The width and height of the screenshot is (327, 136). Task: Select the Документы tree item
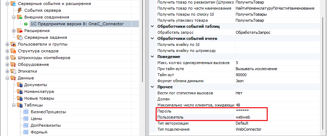(x=35, y=85)
